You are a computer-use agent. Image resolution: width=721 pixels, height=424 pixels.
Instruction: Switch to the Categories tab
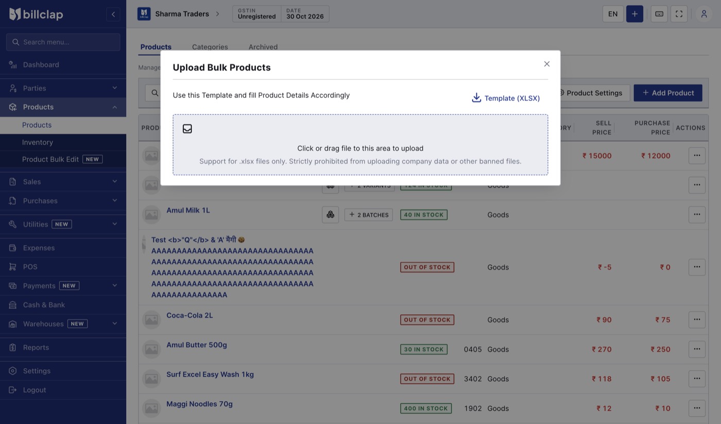210,47
